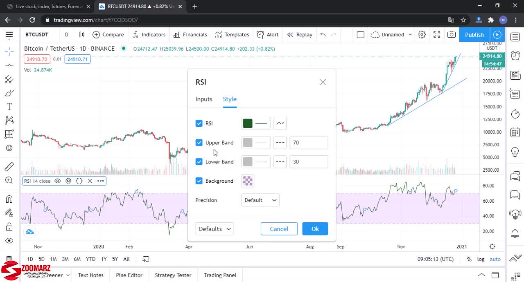
Task: Expand the Defaults dropdown in dialog
Action: tap(215, 229)
